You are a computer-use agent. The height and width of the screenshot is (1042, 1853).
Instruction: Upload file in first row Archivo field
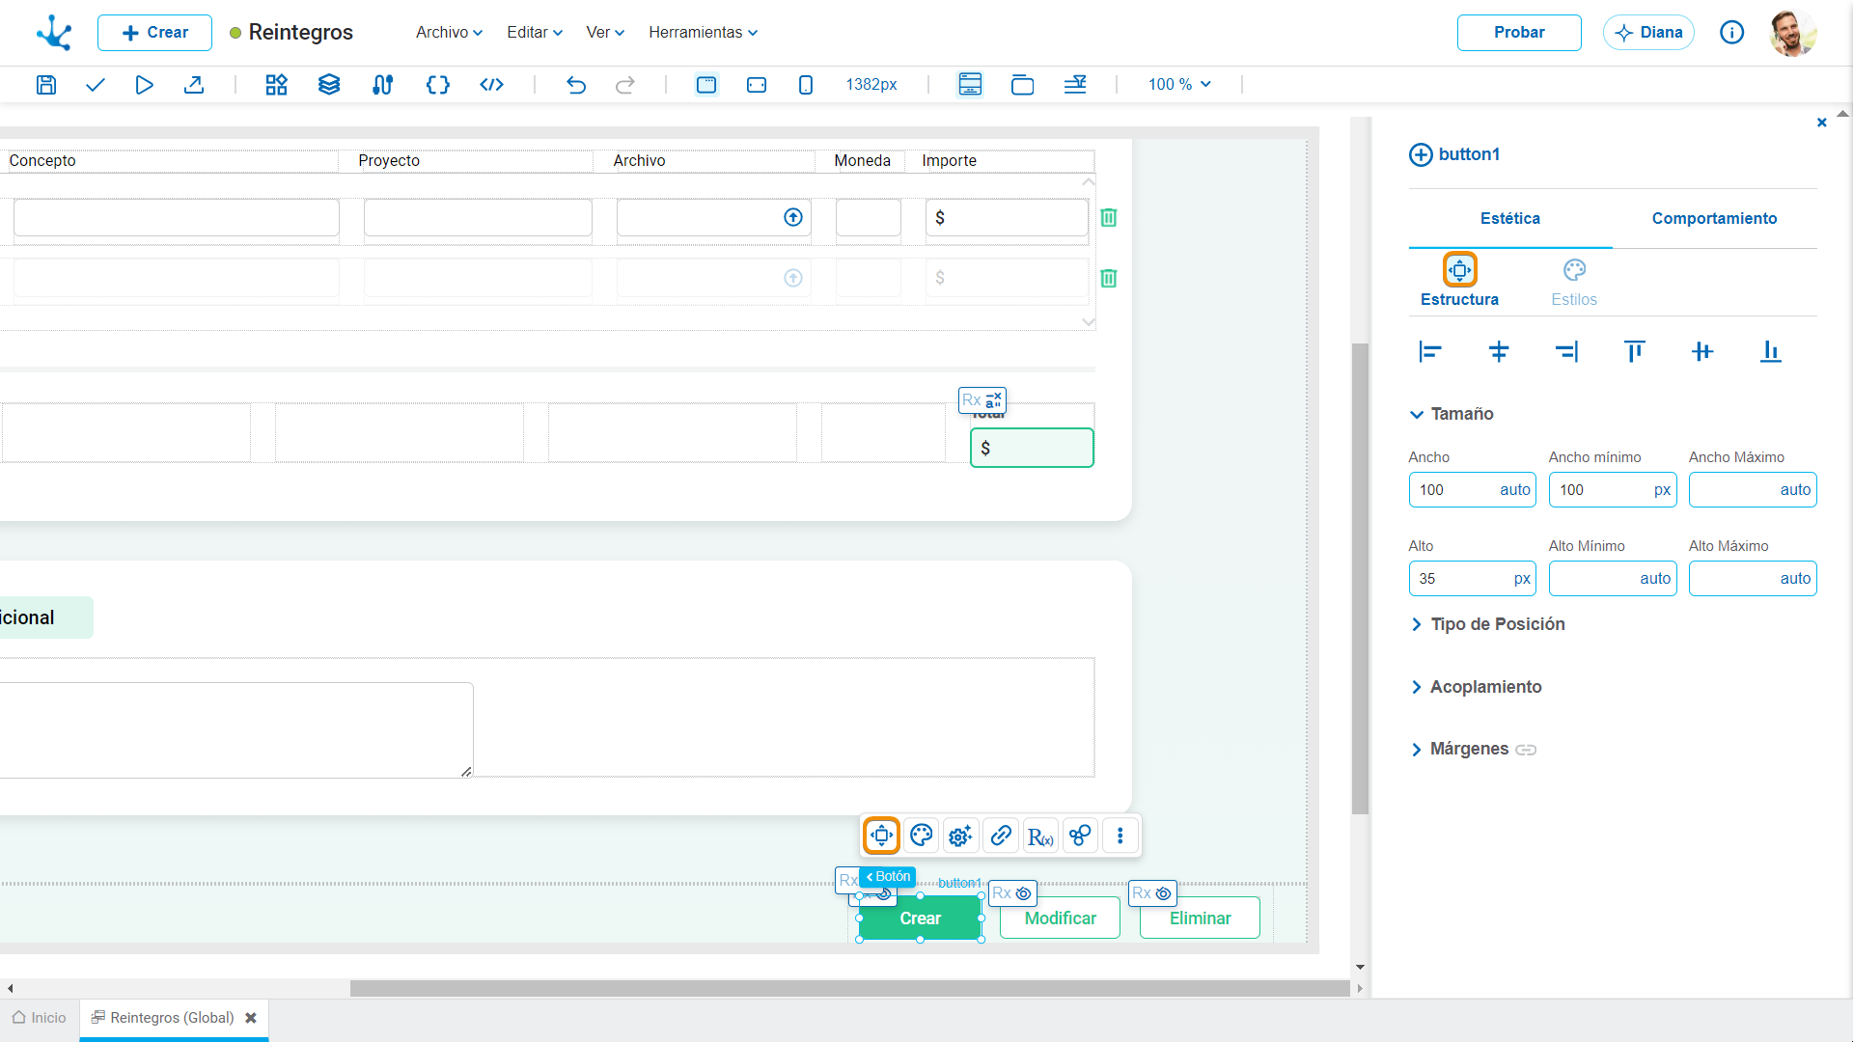(793, 218)
